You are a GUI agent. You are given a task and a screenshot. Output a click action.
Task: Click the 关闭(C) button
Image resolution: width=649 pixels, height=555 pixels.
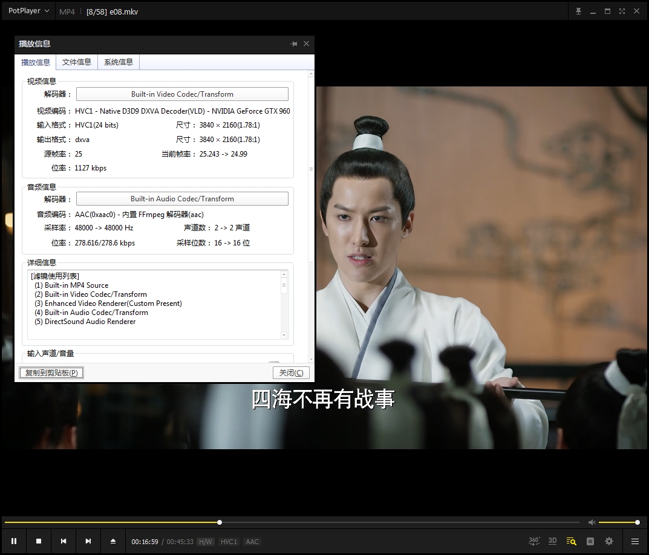[x=291, y=372]
